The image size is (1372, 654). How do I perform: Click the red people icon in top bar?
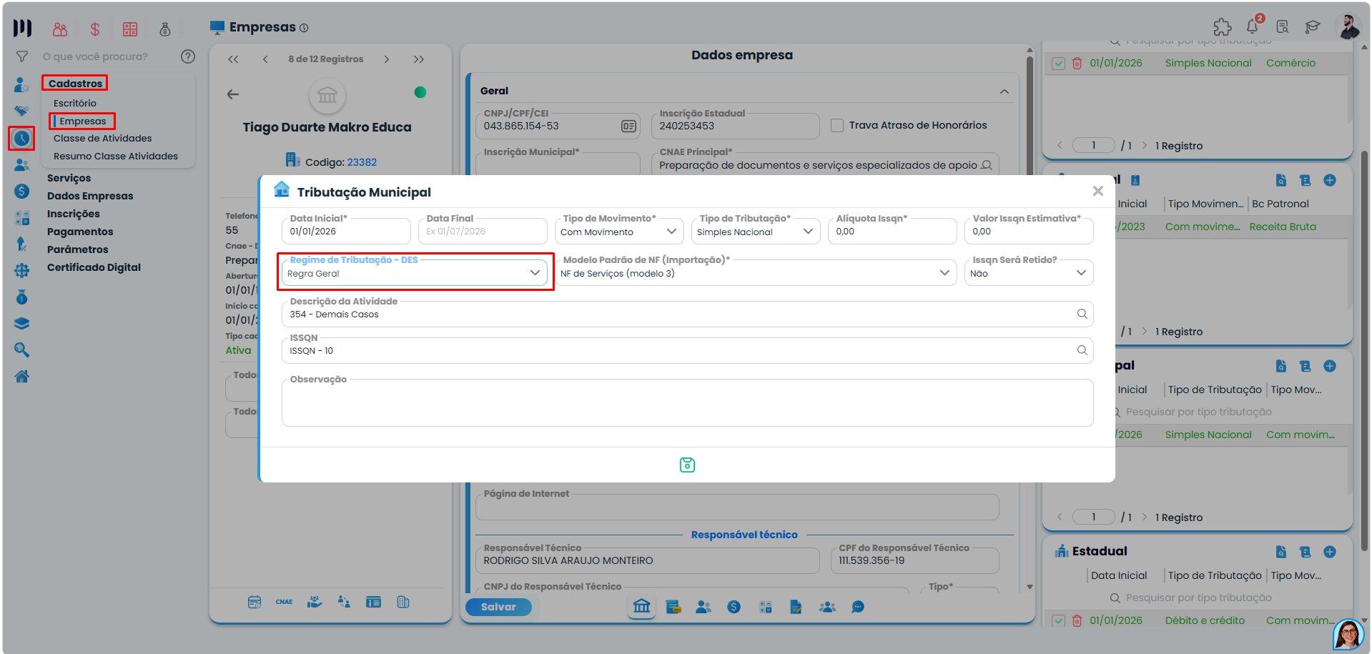click(60, 29)
